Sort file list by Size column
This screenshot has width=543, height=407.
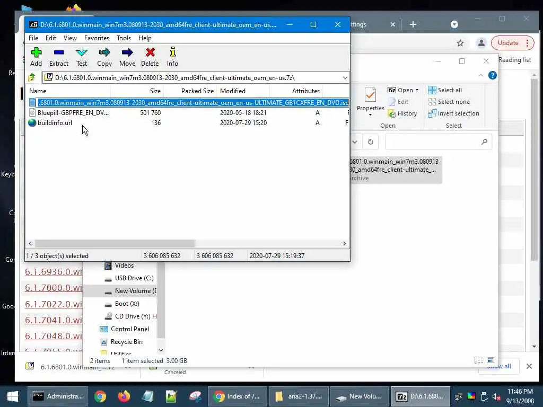coord(137,91)
